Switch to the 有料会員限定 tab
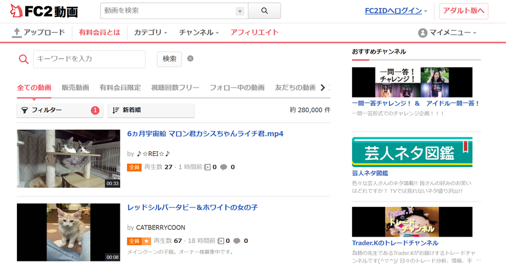The width and height of the screenshot is (506, 267). (x=120, y=88)
